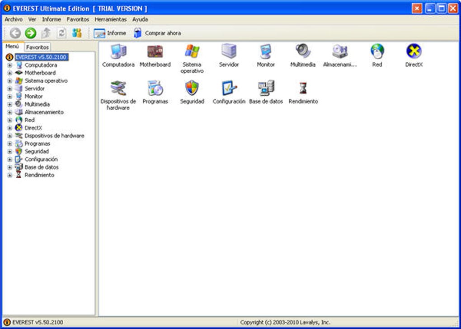
Task: Click the green Forward arrow toolbar button
Action: [31, 33]
